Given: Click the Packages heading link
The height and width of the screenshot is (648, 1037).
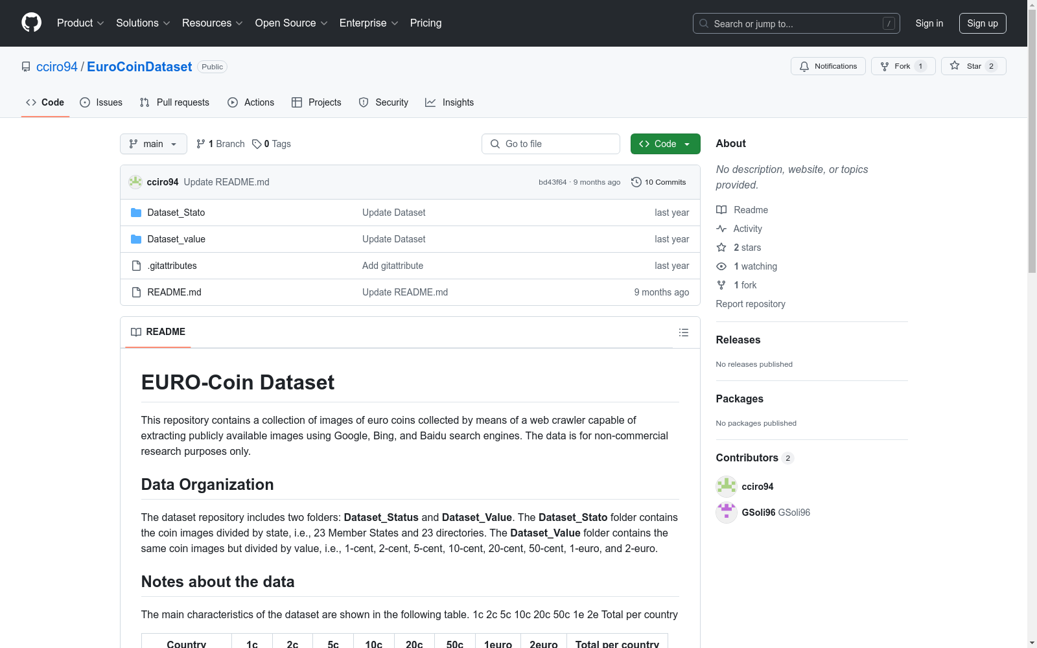Looking at the screenshot, I should [740, 399].
